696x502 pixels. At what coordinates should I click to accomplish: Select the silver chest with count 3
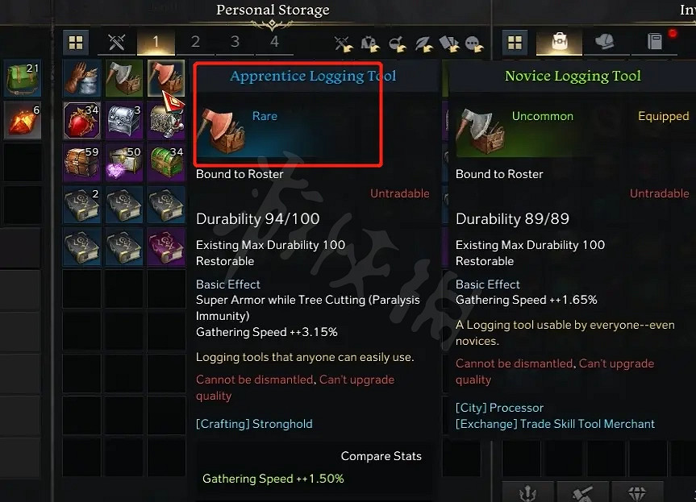click(124, 121)
